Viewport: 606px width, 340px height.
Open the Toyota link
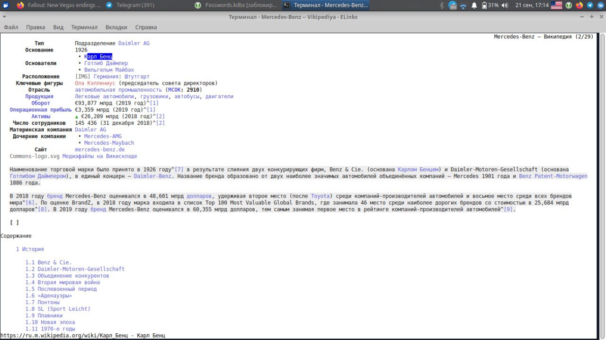320,195
